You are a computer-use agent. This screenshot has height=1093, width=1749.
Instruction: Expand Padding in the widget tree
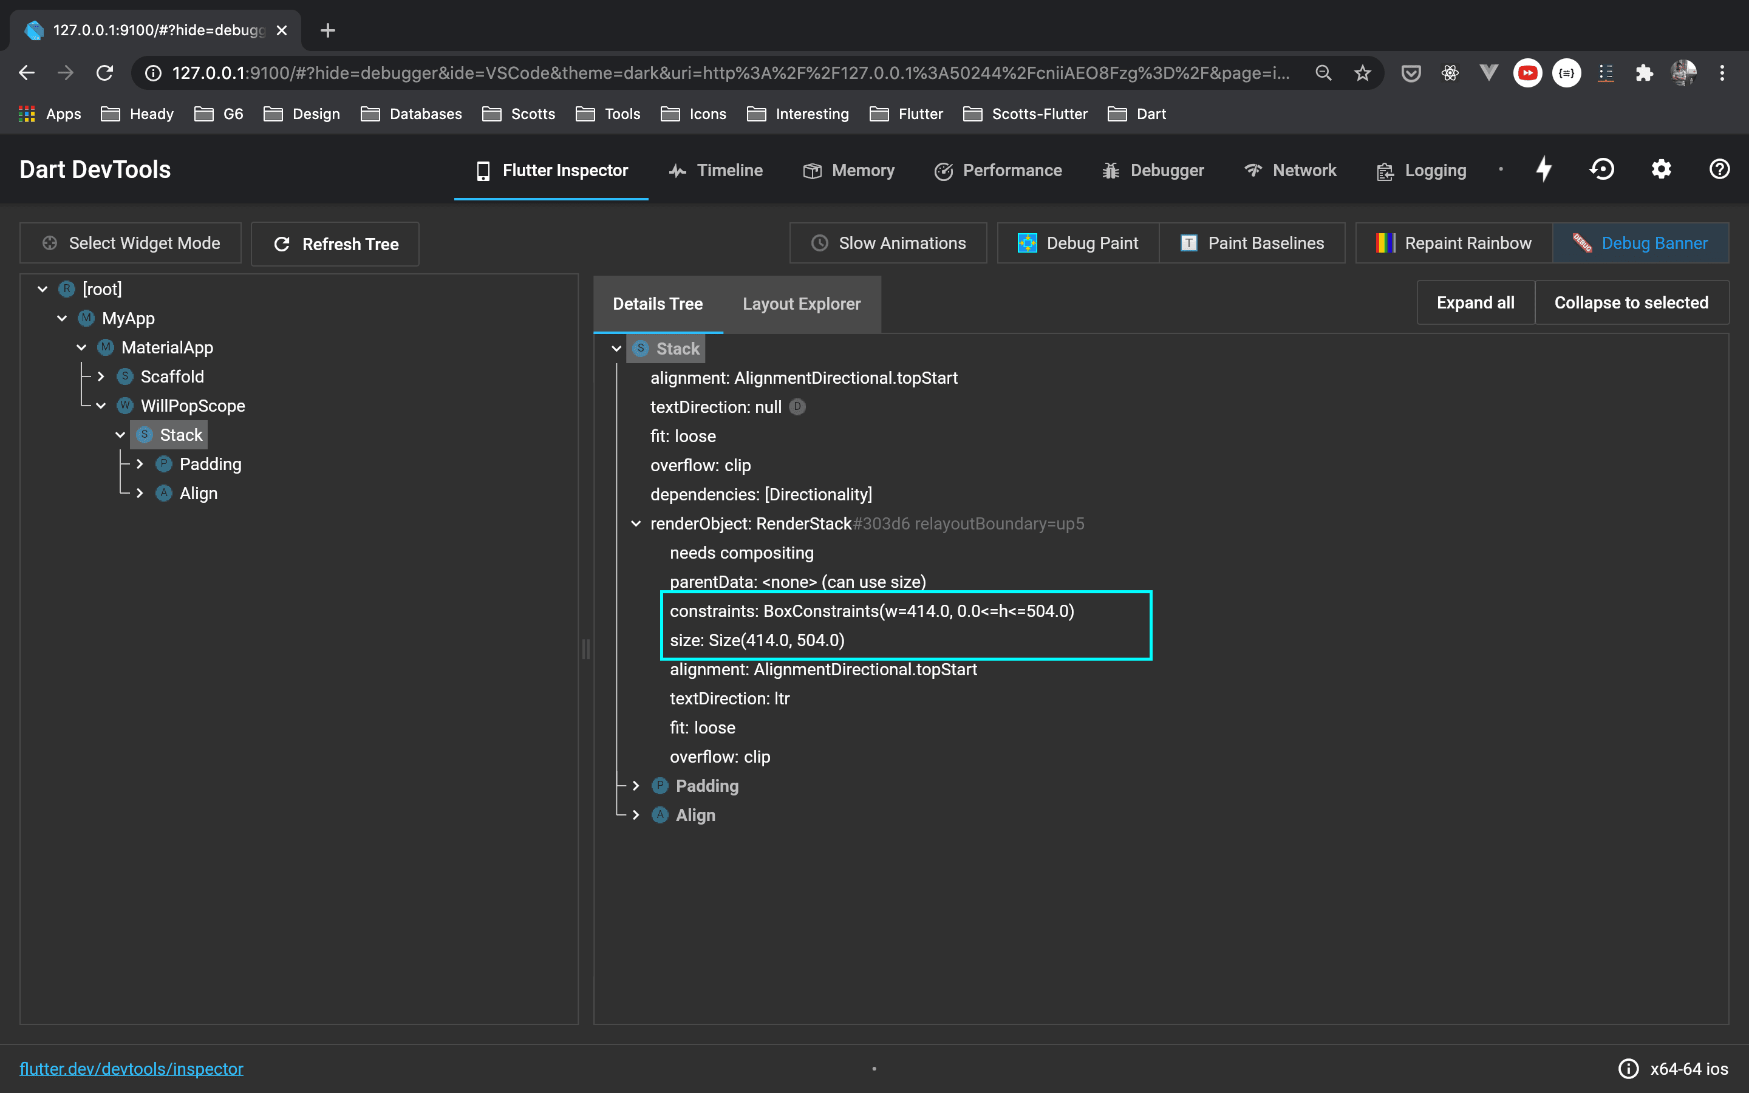[x=140, y=464]
